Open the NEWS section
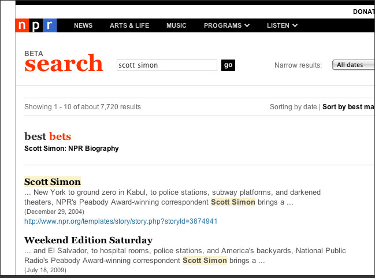This screenshot has height=278, width=375. (83, 25)
